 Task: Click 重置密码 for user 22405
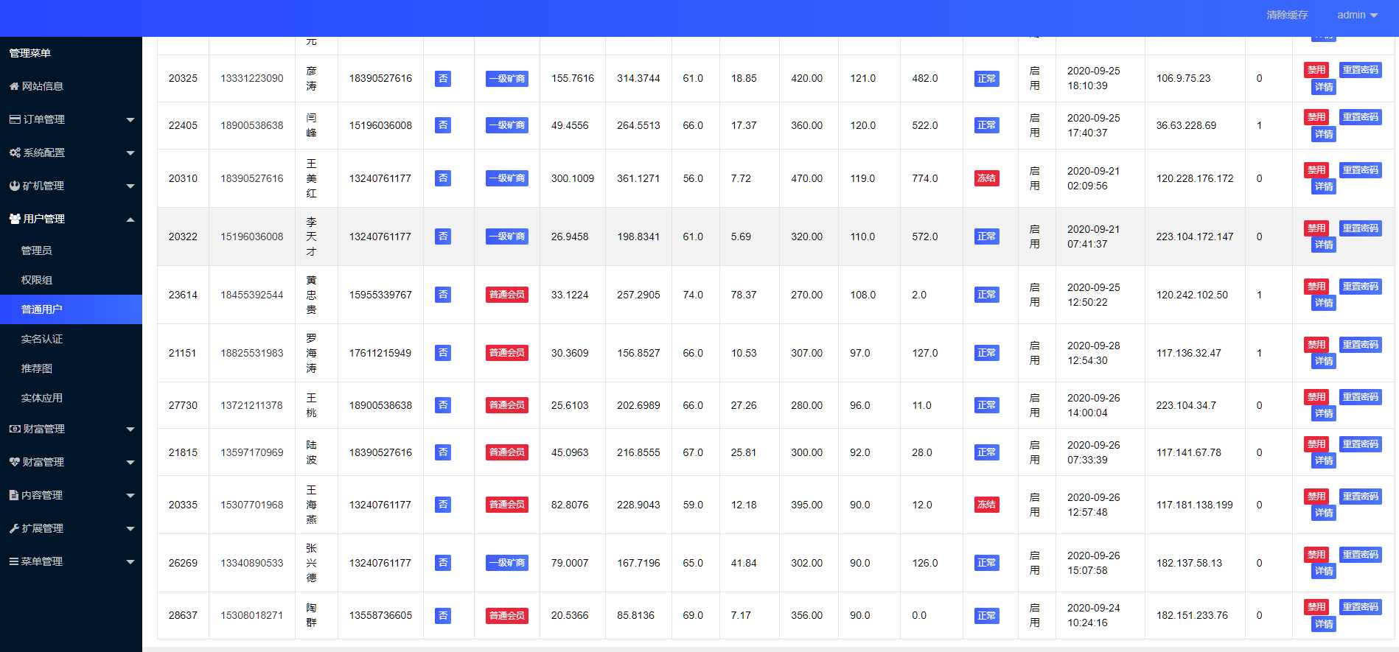pos(1360,117)
